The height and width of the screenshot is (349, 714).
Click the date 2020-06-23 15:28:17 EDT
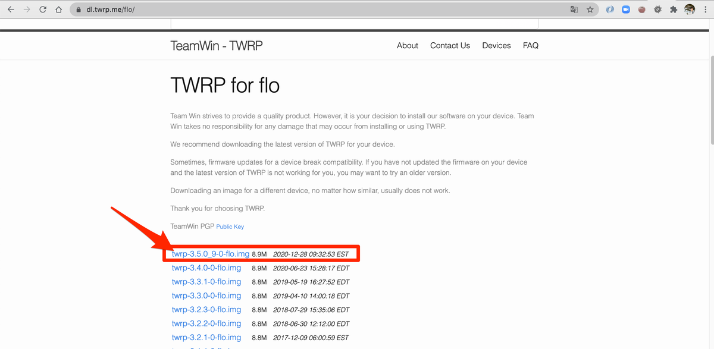(x=311, y=268)
